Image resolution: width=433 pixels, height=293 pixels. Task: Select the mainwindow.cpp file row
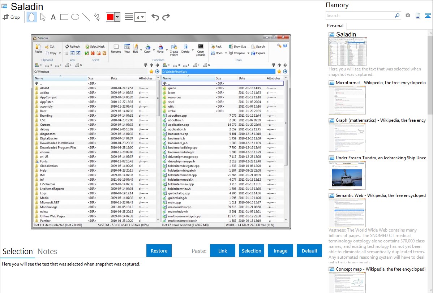(x=223, y=207)
